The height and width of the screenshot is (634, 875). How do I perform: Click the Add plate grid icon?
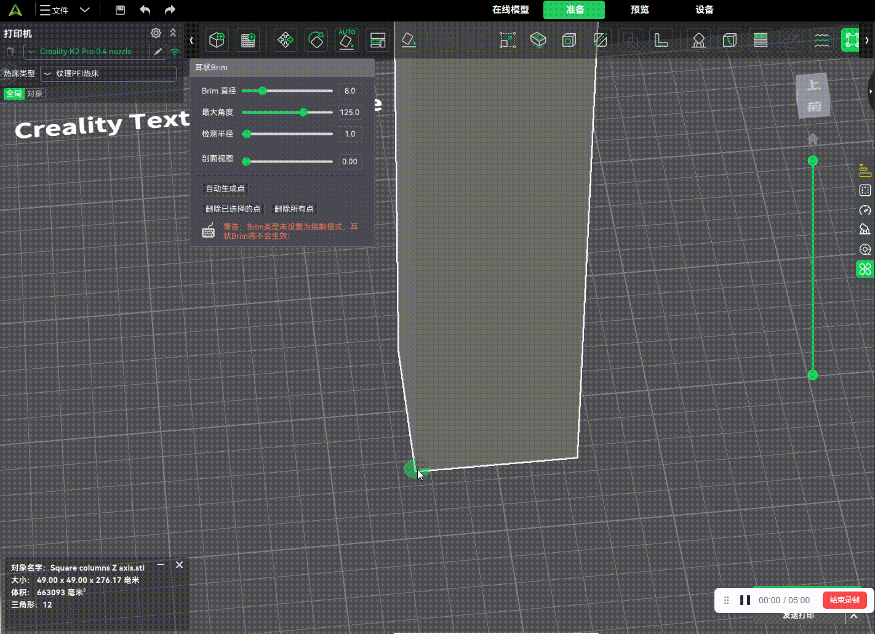(248, 40)
